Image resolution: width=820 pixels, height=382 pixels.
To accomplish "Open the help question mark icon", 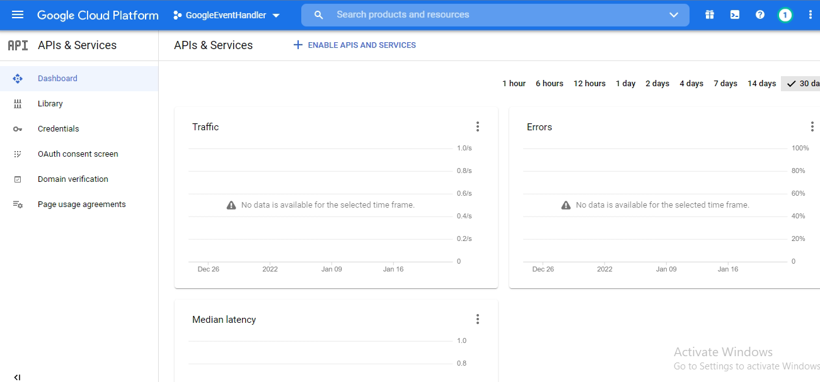I will pos(760,14).
